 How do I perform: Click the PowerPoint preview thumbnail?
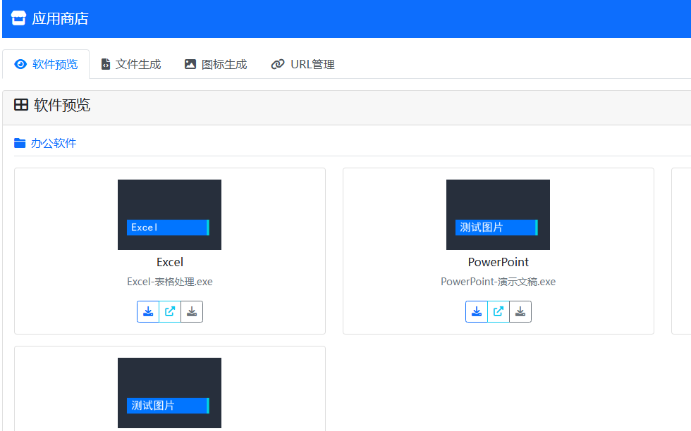click(498, 215)
